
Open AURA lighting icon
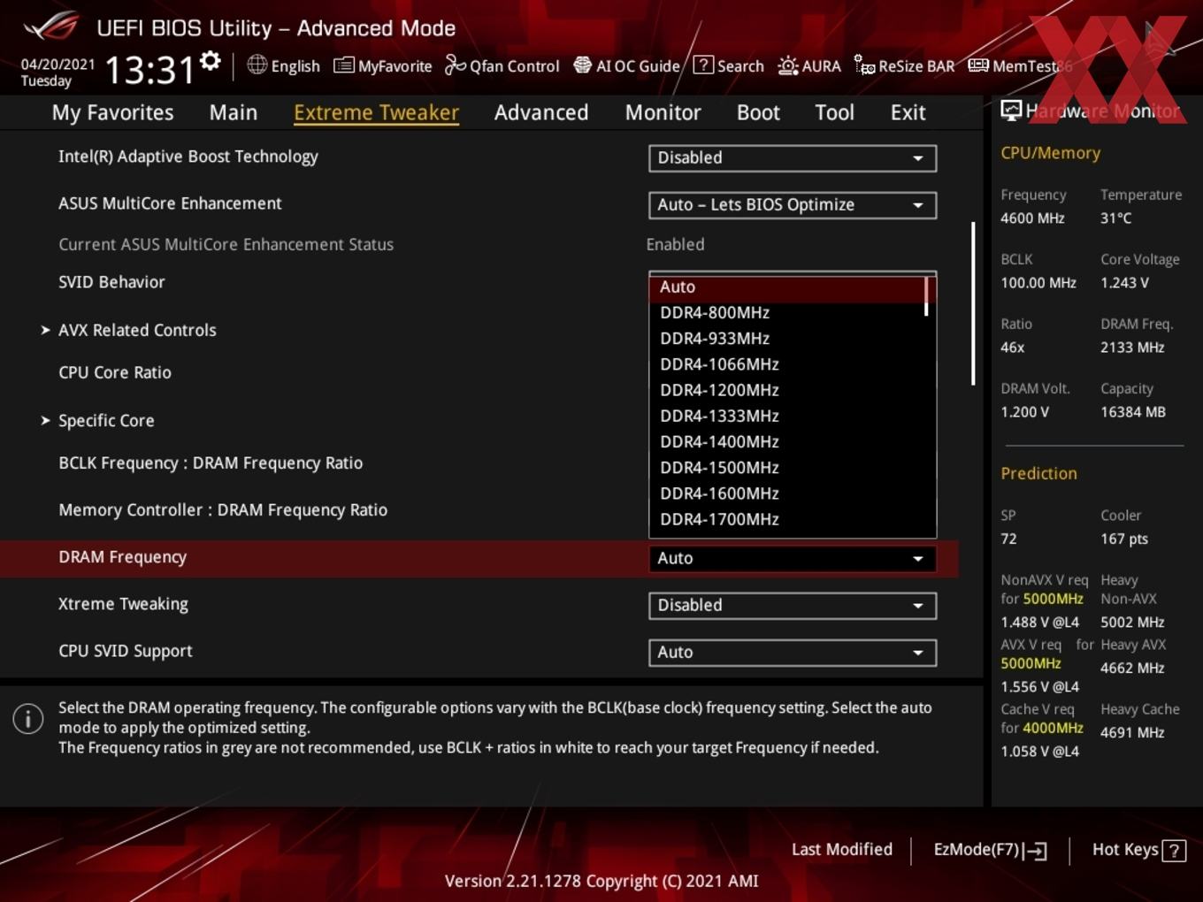click(x=787, y=65)
